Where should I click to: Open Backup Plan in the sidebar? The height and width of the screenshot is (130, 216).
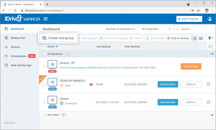18,38
